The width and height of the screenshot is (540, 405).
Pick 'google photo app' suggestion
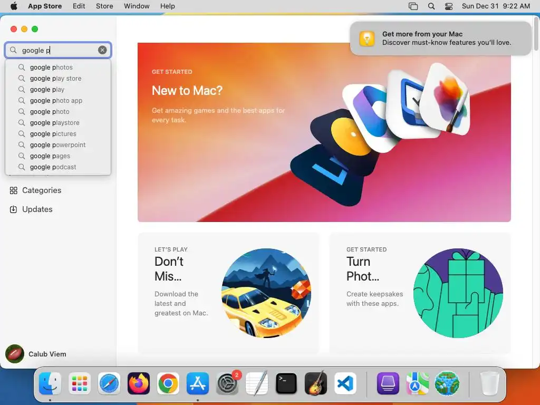coord(58,100)
